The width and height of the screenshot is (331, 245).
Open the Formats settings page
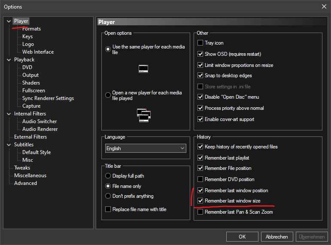pyautogui.click(x=31, y=29)
